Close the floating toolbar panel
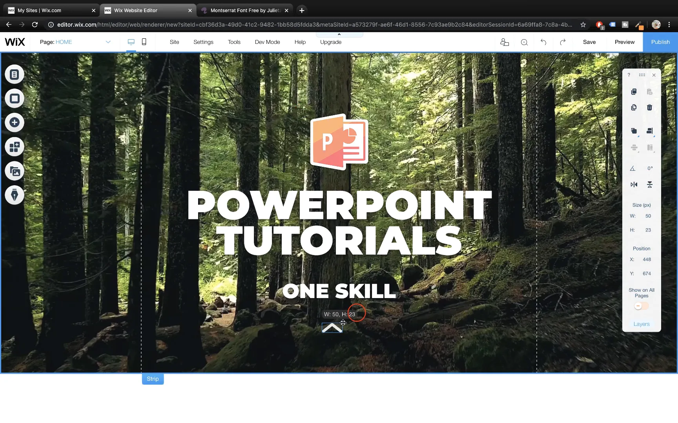Viewport: 678px width, 423px height. [654, 75]
